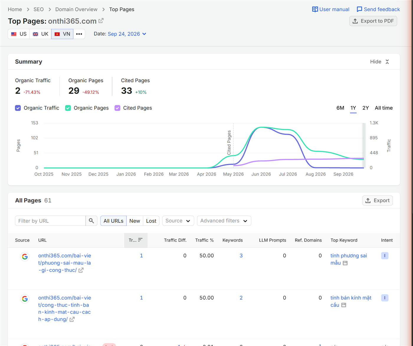This screenshot has height=346, width=413.
Task: Click Organic Pages value 29 in Summary
Action: 74,91
